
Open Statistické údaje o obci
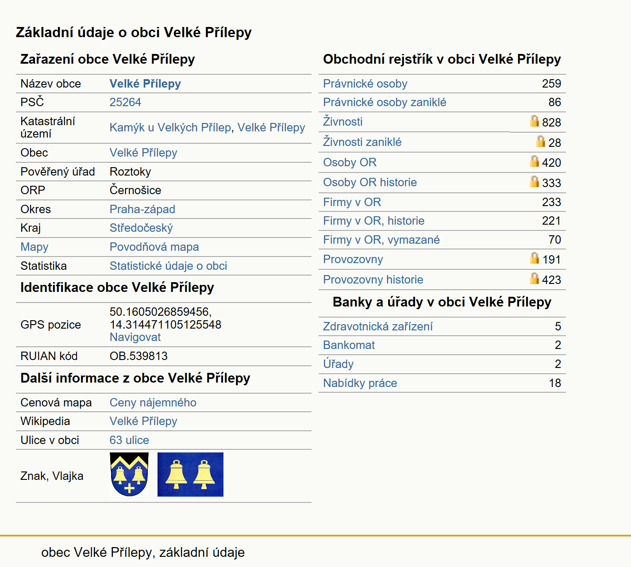click(168, 266)
